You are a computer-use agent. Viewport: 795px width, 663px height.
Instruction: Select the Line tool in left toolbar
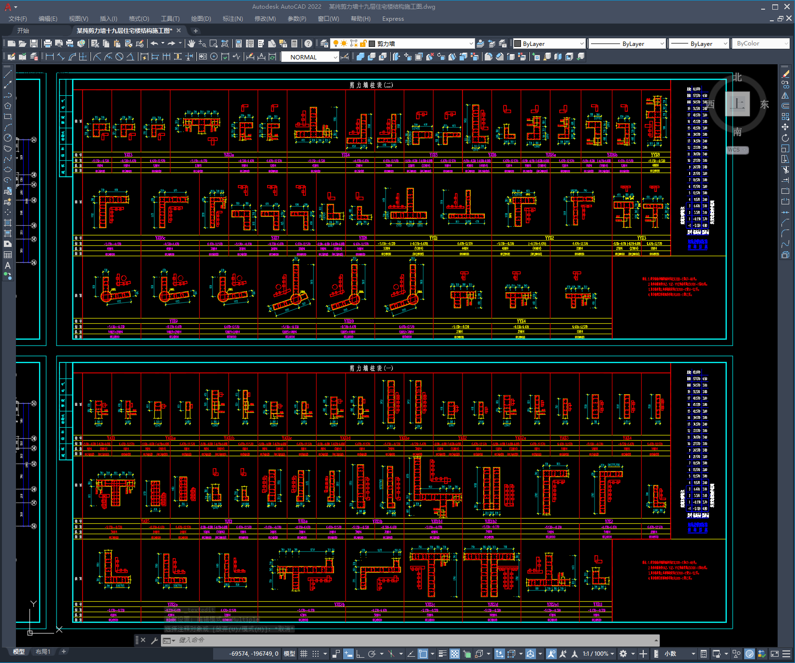click(8, 74)
